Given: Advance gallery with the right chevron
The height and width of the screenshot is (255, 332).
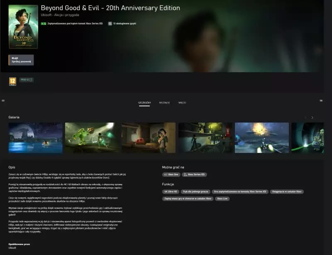Looking at the screenshot, I should click(312, 118).
